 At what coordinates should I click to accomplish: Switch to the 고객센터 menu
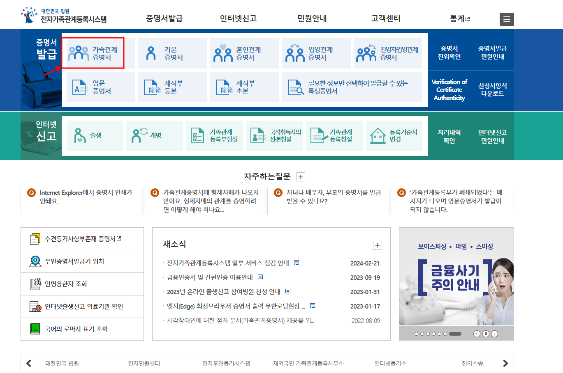[385, 19]
